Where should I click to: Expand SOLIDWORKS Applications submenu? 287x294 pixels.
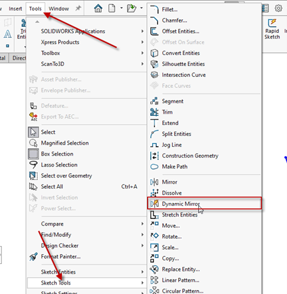pyautogui.click(x=86, y=31)
